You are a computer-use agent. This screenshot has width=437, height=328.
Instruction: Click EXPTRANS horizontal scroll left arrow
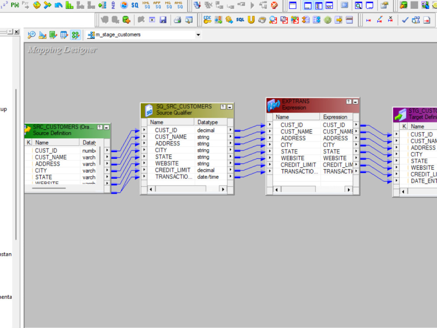coord(277,190)
